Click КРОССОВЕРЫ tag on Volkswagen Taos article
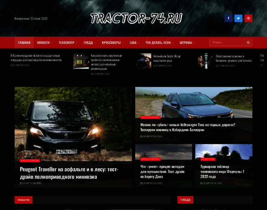This screenshot has width=267, height=210. [x=150, y=117]
